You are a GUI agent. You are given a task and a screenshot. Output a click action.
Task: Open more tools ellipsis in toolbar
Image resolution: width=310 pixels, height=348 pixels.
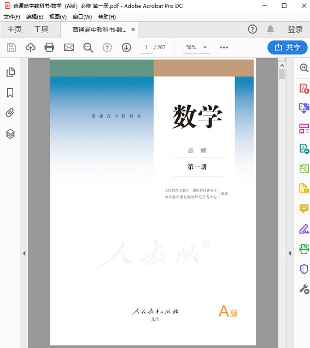coord(224,48)
